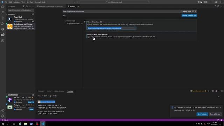Open Settings JSON from editor toolbar
This screenshot has height=126, width=224.
pyautogui.click(x=215, y=6)
